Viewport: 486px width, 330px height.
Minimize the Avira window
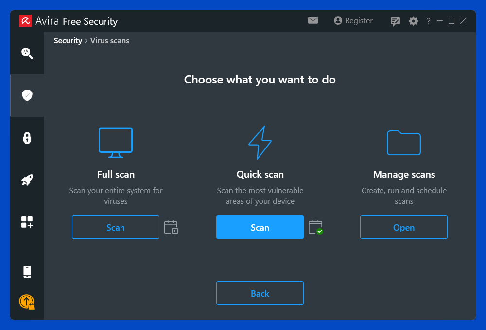440,21
